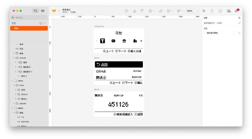The width and height of the screenshot is (252, 139).
Task: Click the send backward toolbar icon
Action: pyautogui.click(x=142, y=11)
